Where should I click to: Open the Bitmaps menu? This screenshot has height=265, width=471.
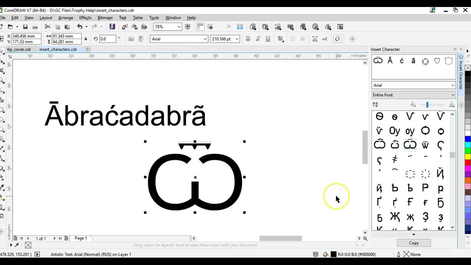[x=105, y=18]
